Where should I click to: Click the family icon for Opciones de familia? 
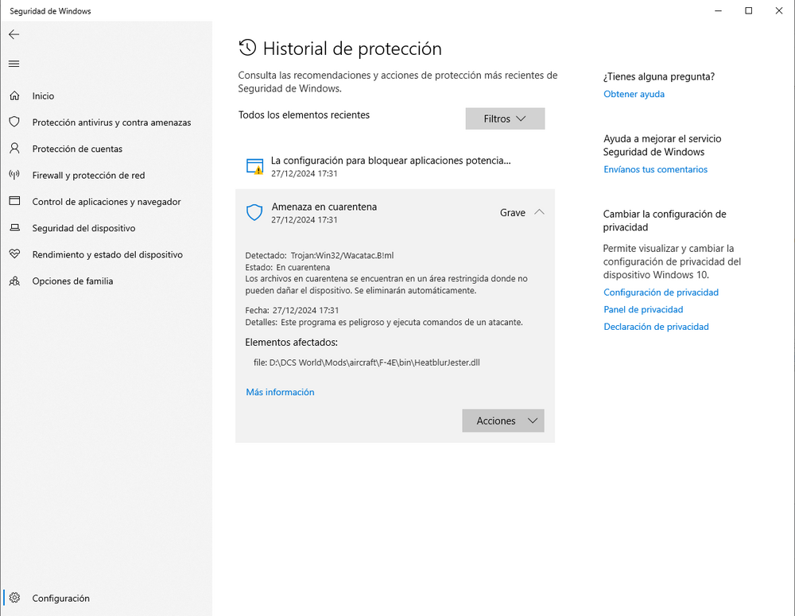[x=14, y=281]
